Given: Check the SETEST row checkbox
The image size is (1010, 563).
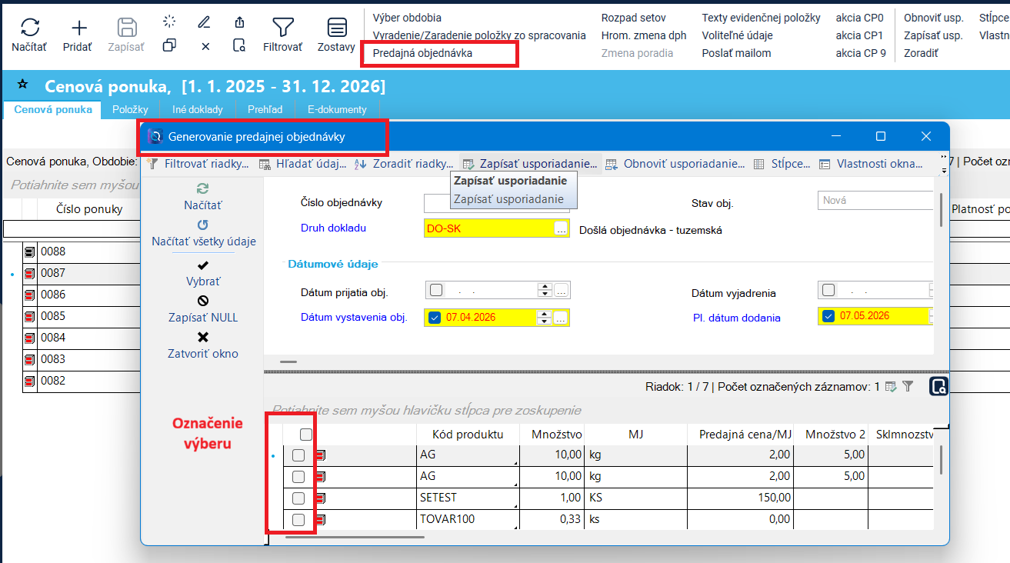Looking at the screenshot, I should click(x=298, y=498).
